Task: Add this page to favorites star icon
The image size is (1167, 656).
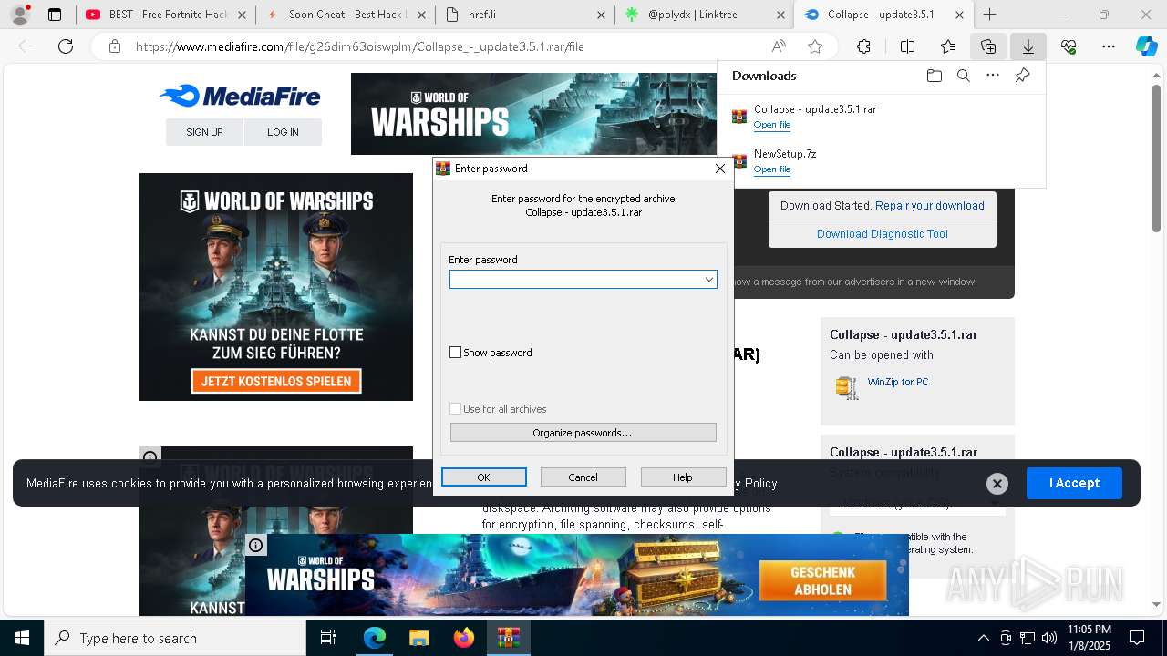Action: click(815, 46)
